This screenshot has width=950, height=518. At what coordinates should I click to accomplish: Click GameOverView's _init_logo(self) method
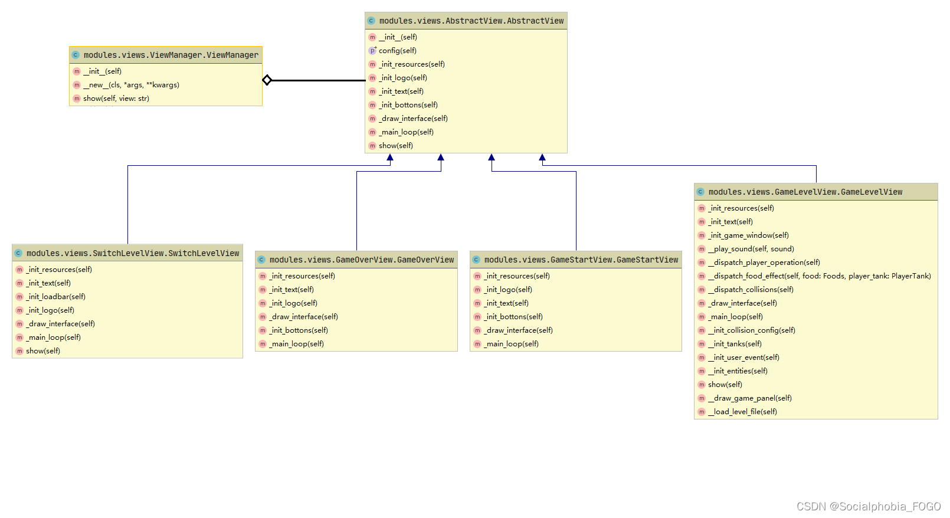coord(293,303)
